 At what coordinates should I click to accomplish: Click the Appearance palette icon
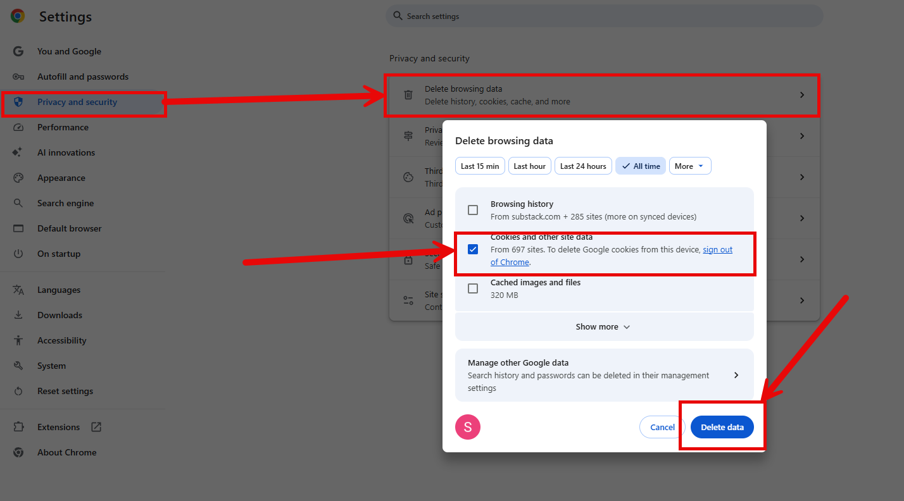click(18, 178)
